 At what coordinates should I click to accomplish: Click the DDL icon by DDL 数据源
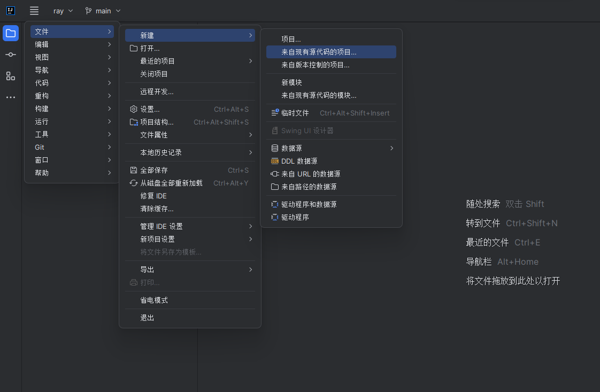(275, 161)
